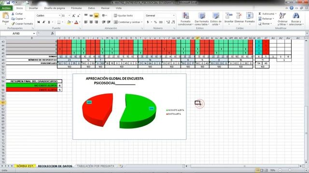The image size is (309, 173).
Task: Open the font size 11 dropdown
Action: coord(69,15)
